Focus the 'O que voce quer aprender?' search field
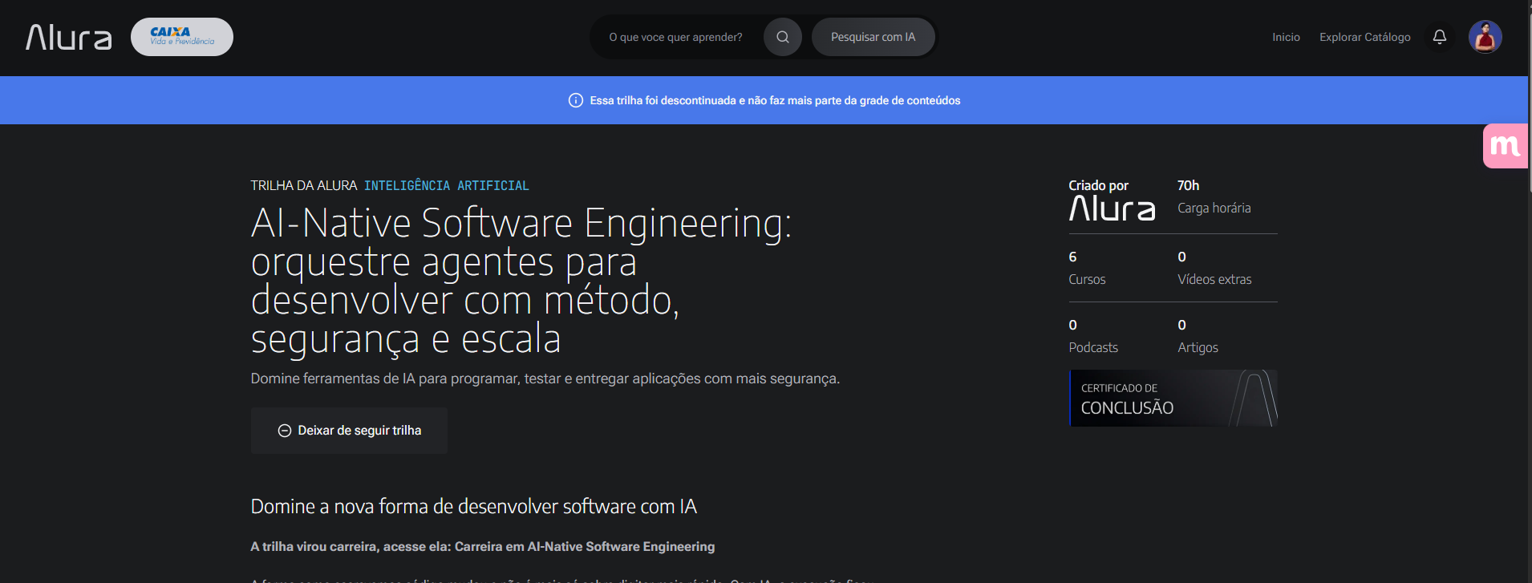This screenshot has width=1532, height=583. pyautogui.click(x=676, y=37)
